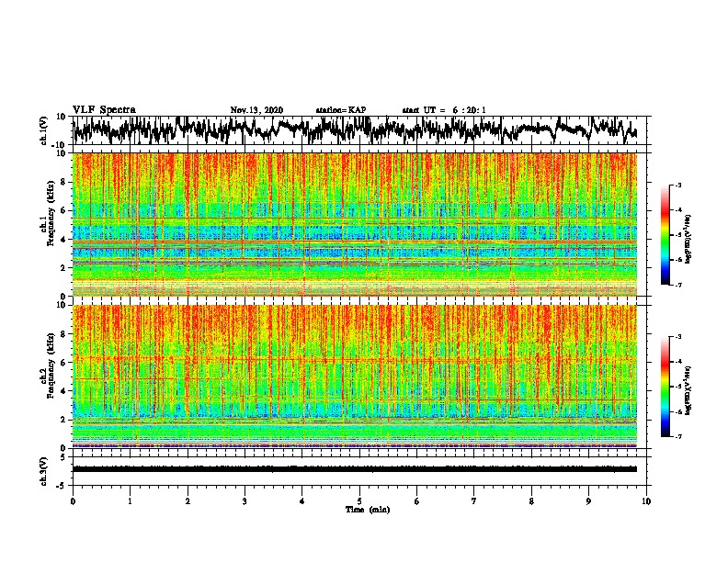This screenshot has height=562, width=728.
Task: Click the '-3' label on ch.1 colorbar
Action: click(678, 185)
